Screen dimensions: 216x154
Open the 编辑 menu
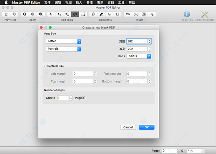[x=58, y=3]
